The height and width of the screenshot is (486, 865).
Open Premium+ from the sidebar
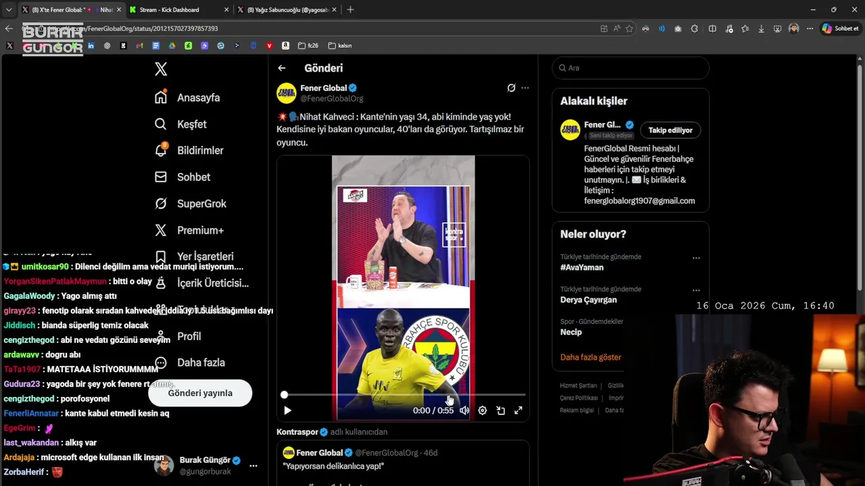point(189,230)
